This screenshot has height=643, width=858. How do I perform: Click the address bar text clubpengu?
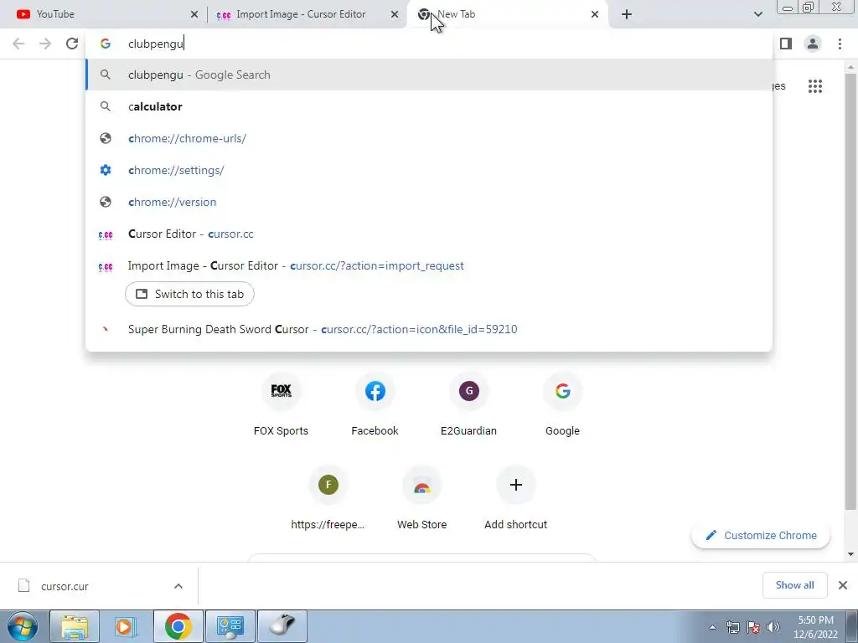coord(156,44)
